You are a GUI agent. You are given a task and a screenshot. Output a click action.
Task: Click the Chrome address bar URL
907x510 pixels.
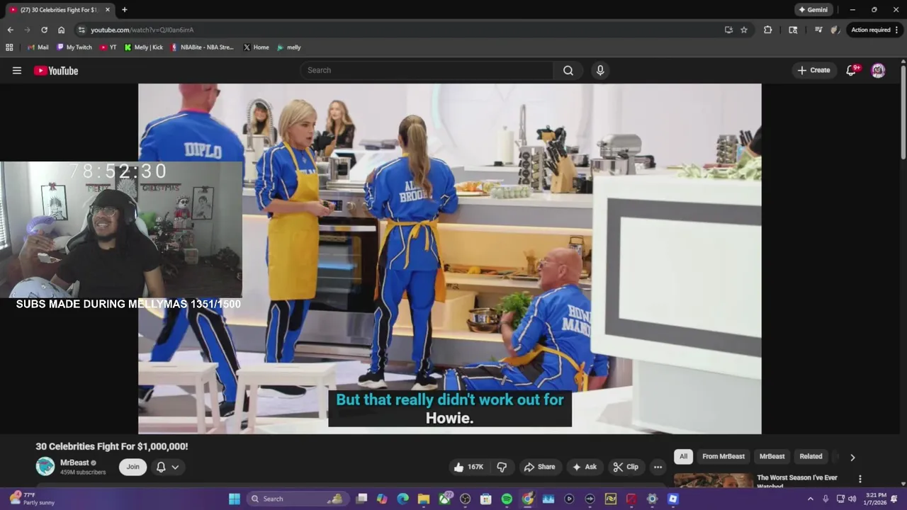[x=142, y=30]
